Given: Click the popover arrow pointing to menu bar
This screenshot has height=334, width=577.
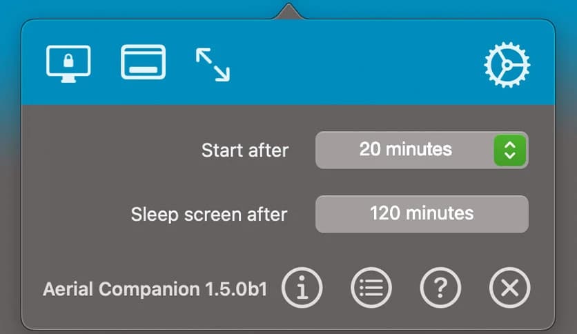Looking at the screenshot, I should coord(288,12).
